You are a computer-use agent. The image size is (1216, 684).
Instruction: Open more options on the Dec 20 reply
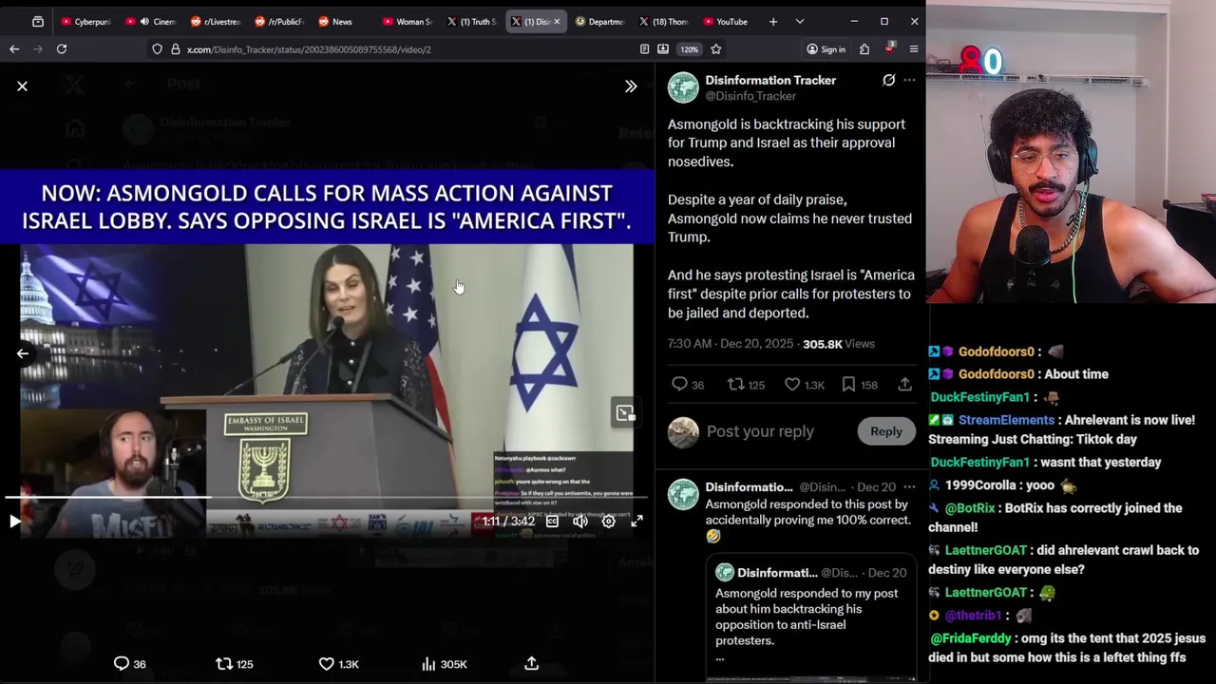click(909, 487)
